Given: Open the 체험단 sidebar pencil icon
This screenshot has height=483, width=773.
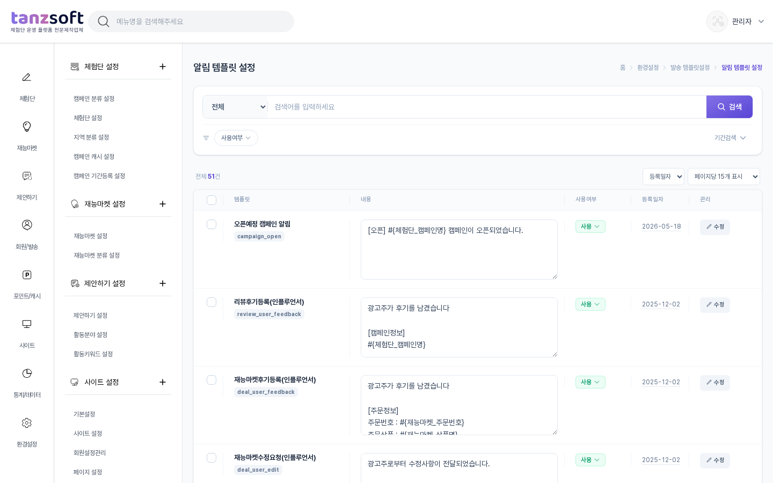Looking at the screenshot, I should pos(27,77).
